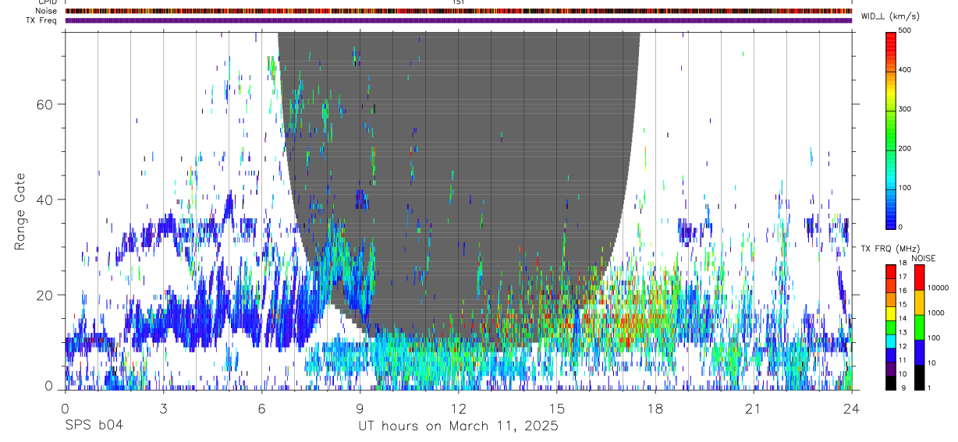Click the 1 tick on the NOISE legend
958x442 pixels.
coord(931,387)
